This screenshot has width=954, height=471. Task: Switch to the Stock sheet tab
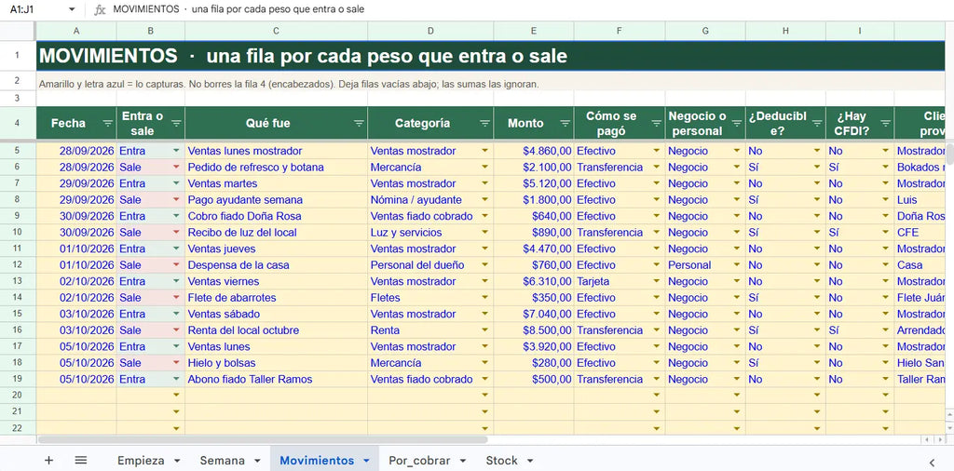click(x=501, y=460)
